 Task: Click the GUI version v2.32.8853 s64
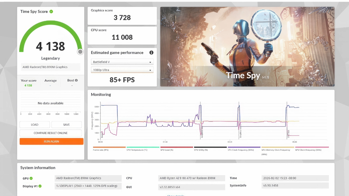192,187
